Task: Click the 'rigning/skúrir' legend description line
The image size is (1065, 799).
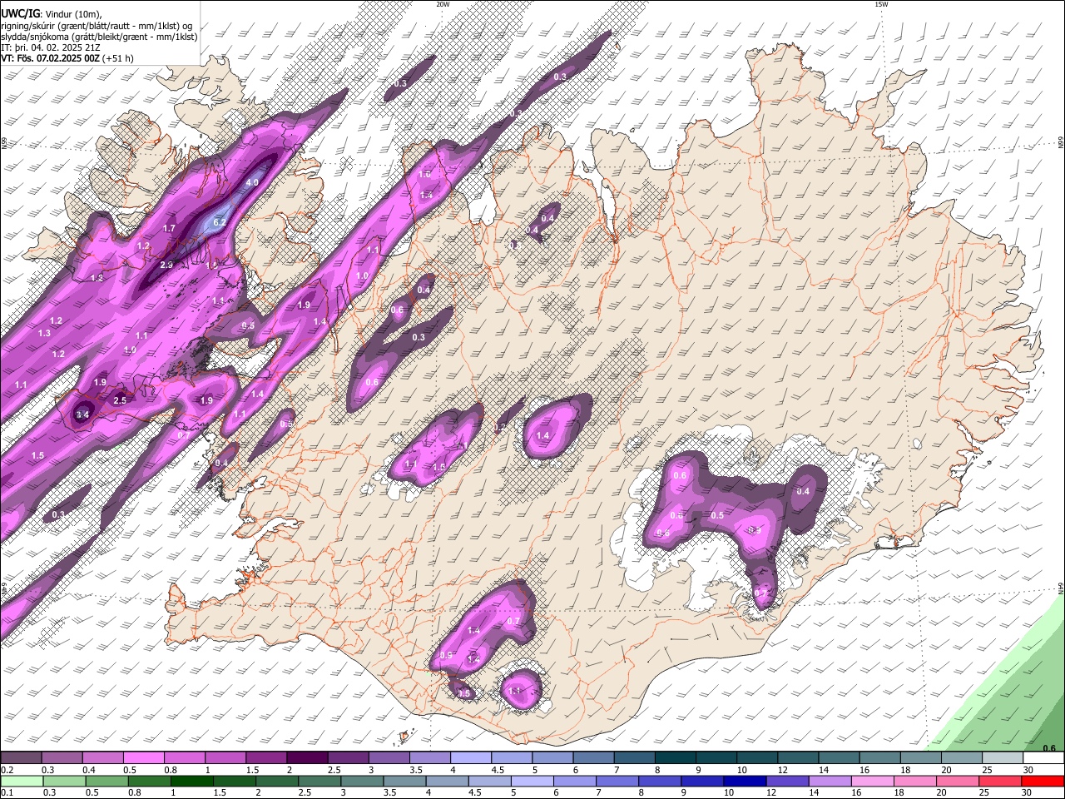Action: 96,26
